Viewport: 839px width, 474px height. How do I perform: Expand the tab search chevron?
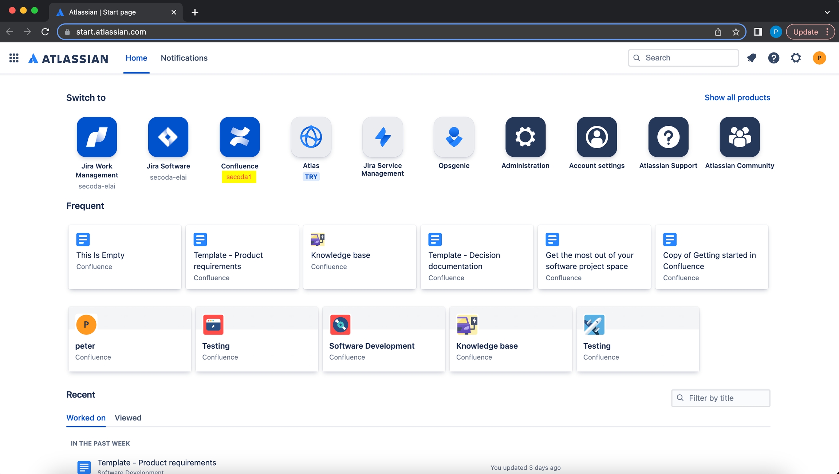pos(827,12)
